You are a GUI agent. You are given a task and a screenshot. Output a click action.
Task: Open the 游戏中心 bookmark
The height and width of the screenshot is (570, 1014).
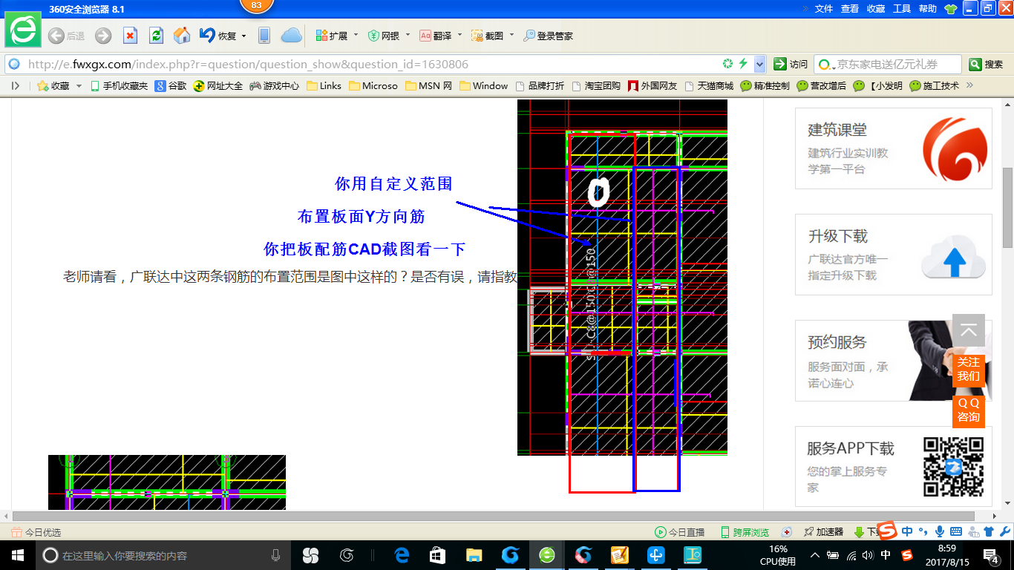coord(274,86)
